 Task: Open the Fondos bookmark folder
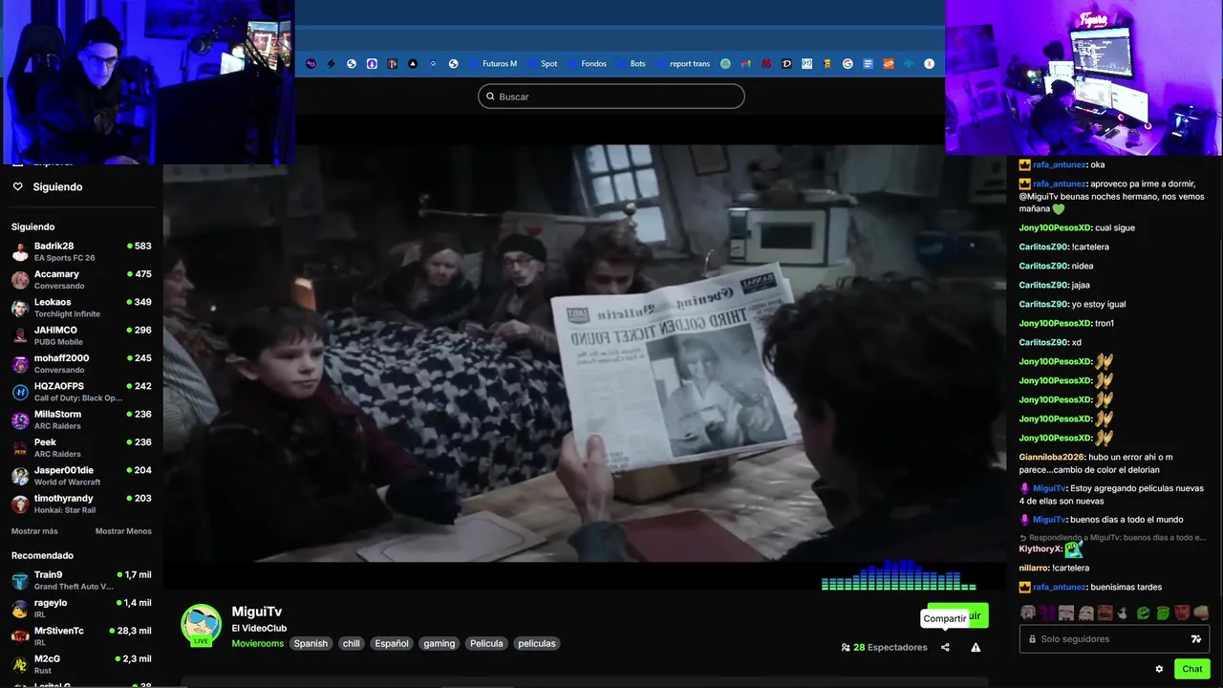[x=587, y=64]
